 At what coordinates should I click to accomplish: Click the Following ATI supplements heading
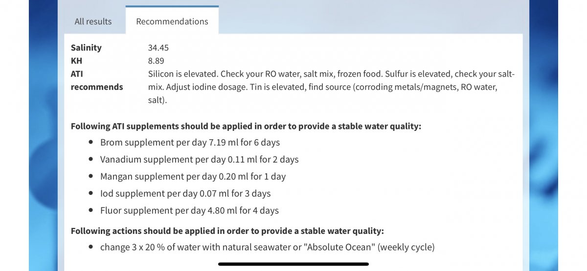click(x=246, y=126)
